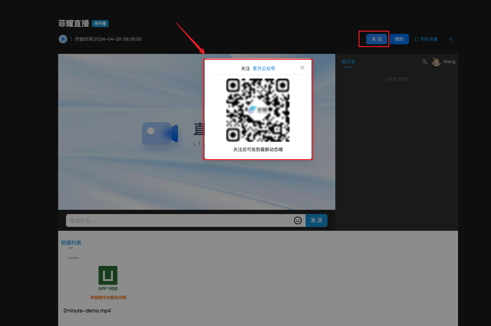Open the chat translation icon
Image resolution: width=491 pixels, height=326 pixels.
click(424, 62)
